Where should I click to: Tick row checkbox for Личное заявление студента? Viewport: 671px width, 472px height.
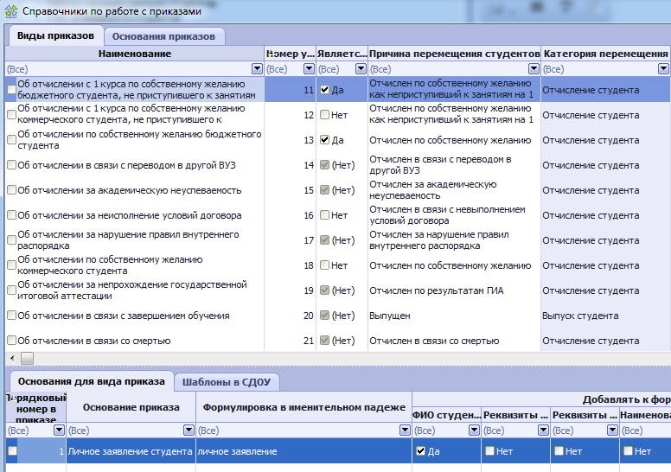point(12,450)
